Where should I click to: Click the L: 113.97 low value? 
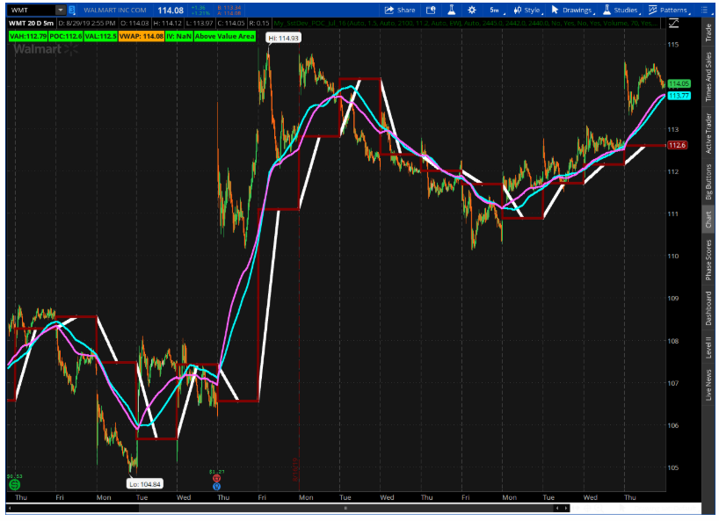(200, 23)
